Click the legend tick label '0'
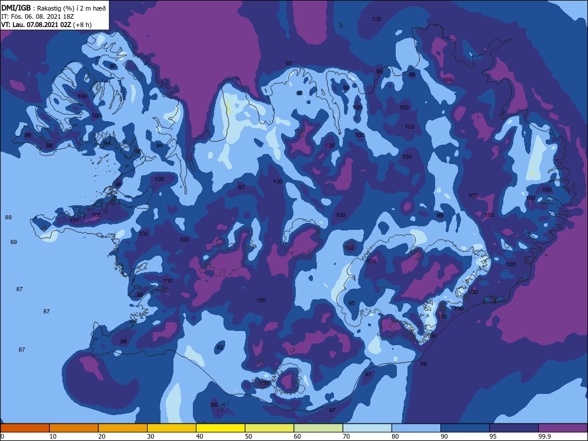The width and height of the screenshot is (588, 441). [2, 436]
